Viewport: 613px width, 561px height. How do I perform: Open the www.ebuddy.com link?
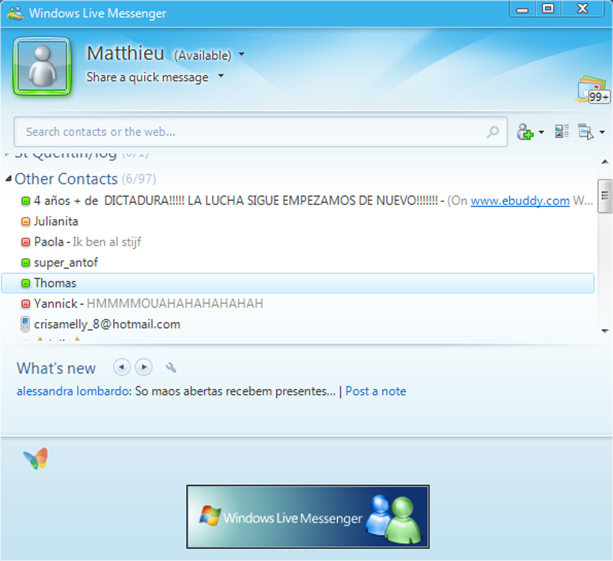(x=520, y=201)
